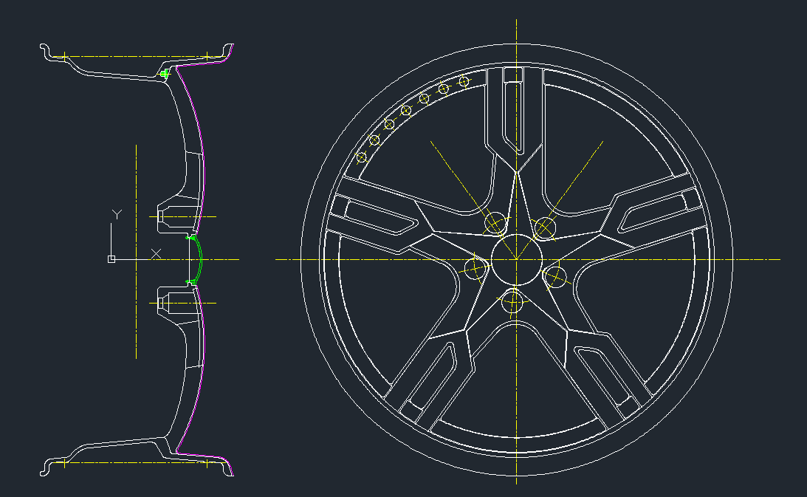The width and height of the screenshot is (807, 497).
Task: Pick the green hub cap arc in section view
Action: [x=197, y=259]
